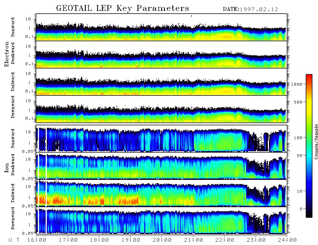The image size is (318, 245).
Task: Click the "20:00" time tick label
Action: (162, 240)
